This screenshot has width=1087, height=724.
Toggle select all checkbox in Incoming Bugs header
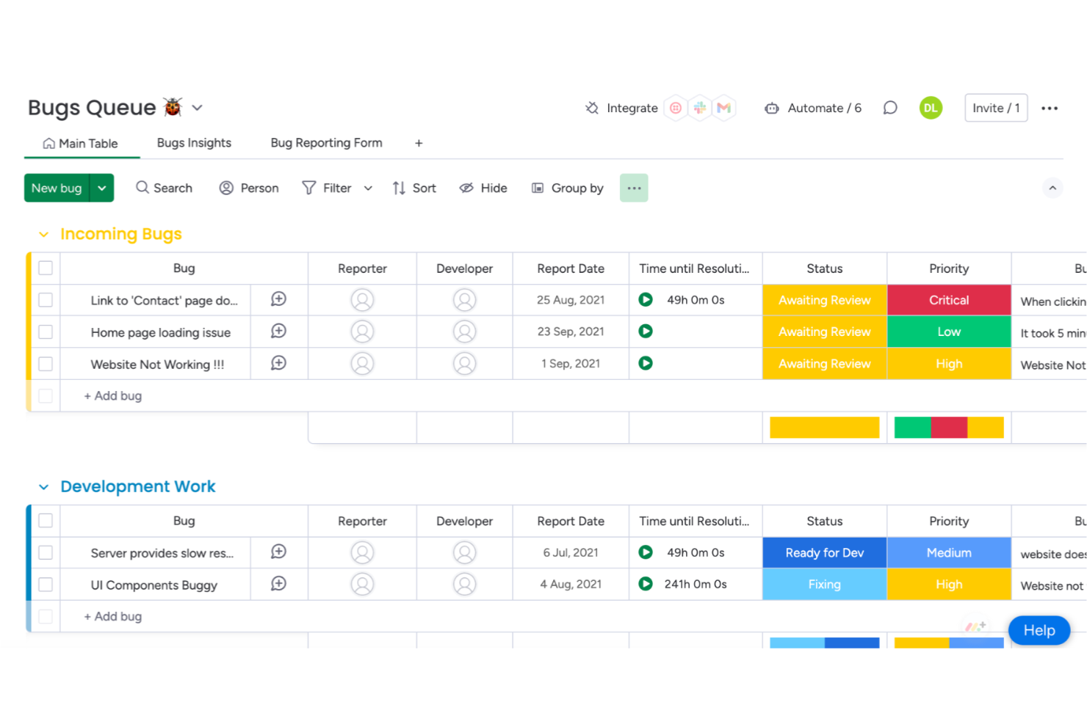pyautogui.click(x=46, y=268)
